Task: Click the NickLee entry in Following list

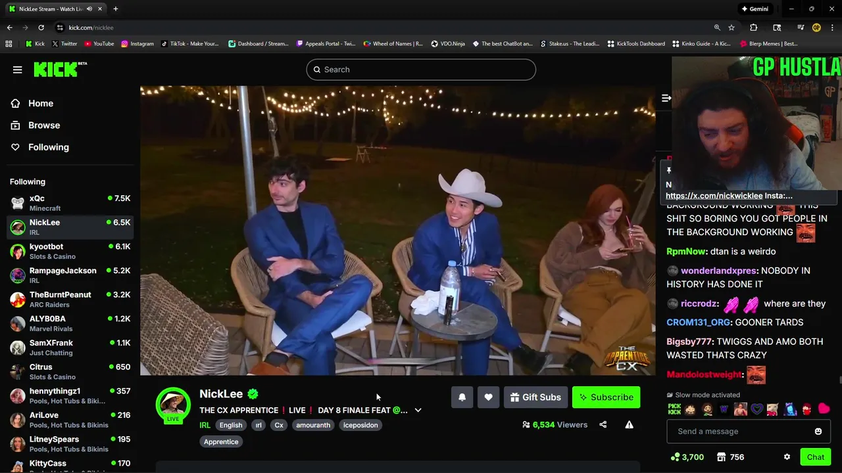Action: click(x=70, y=227)
